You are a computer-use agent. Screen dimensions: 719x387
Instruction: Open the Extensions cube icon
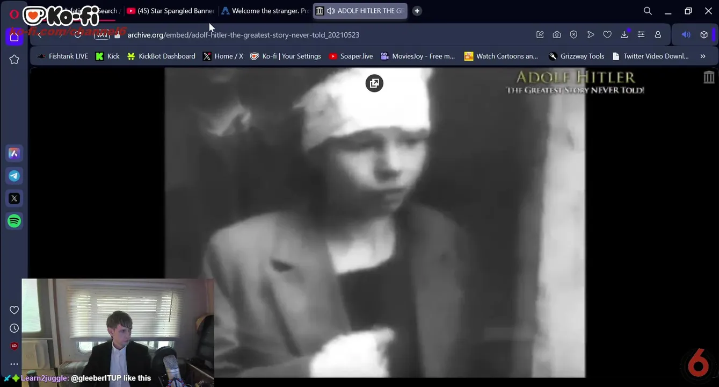point(704,34)
